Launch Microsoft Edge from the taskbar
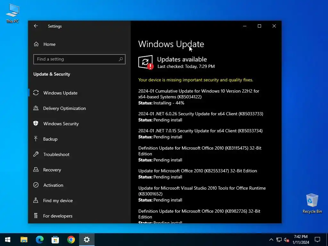This screenshot has width=328, height=246. (39, 240)
